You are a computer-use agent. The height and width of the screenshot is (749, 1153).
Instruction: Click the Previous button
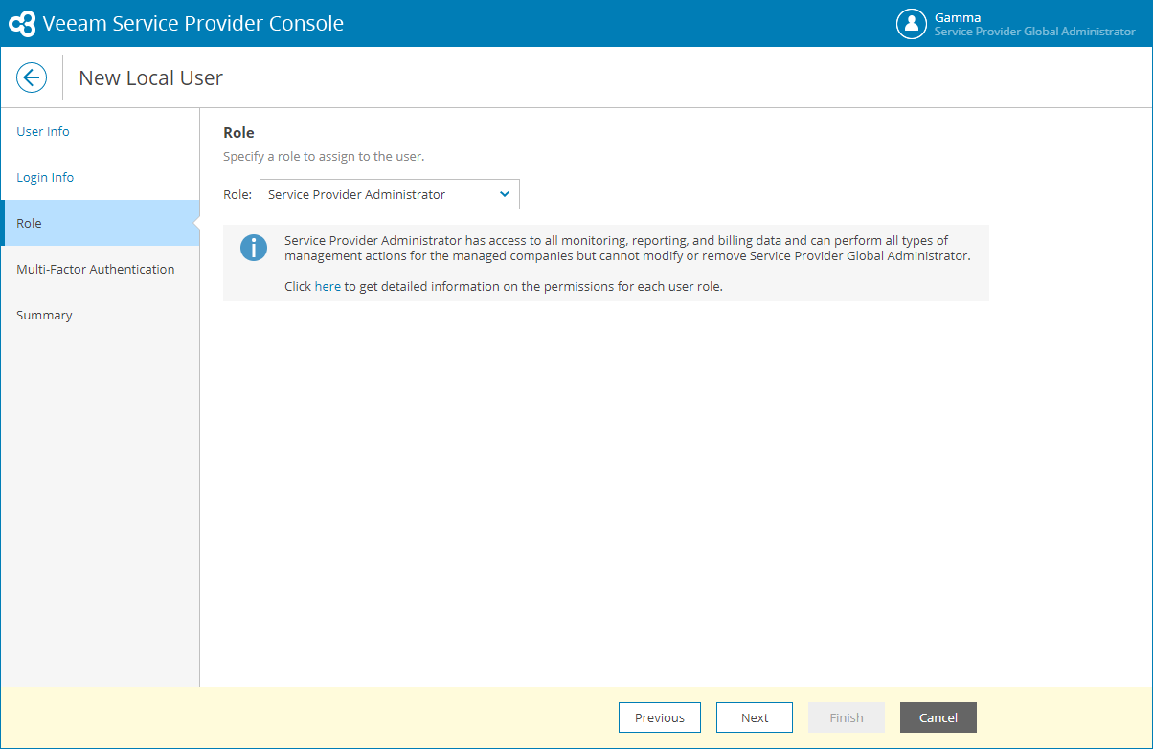click(x=660, y=717)
